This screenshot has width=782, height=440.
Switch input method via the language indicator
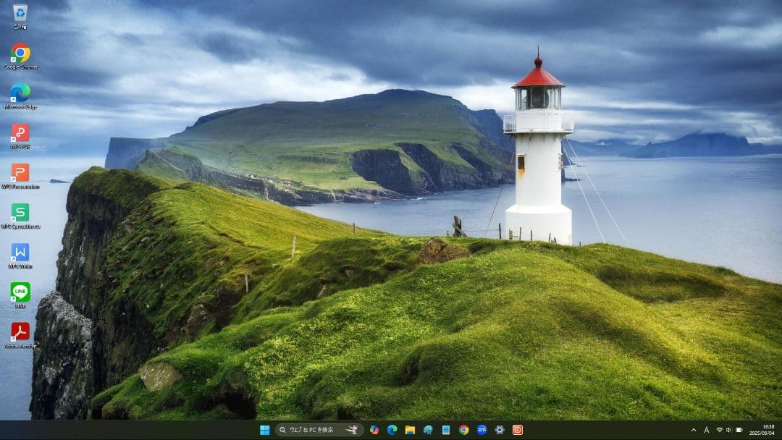(x=706, y=429)
